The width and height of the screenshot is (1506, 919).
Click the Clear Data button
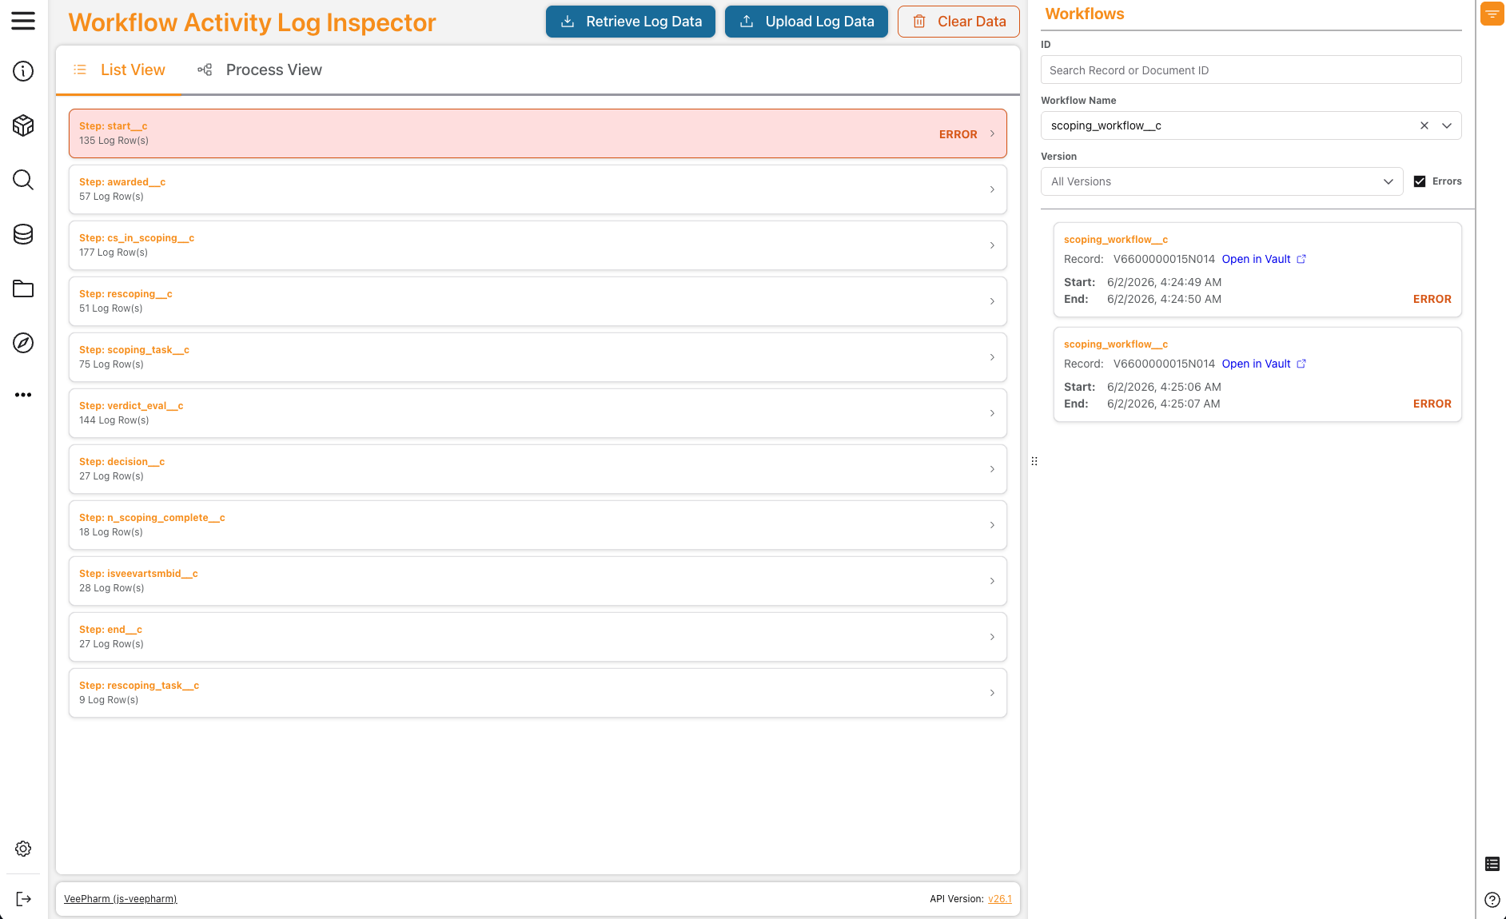coord(958,22)
